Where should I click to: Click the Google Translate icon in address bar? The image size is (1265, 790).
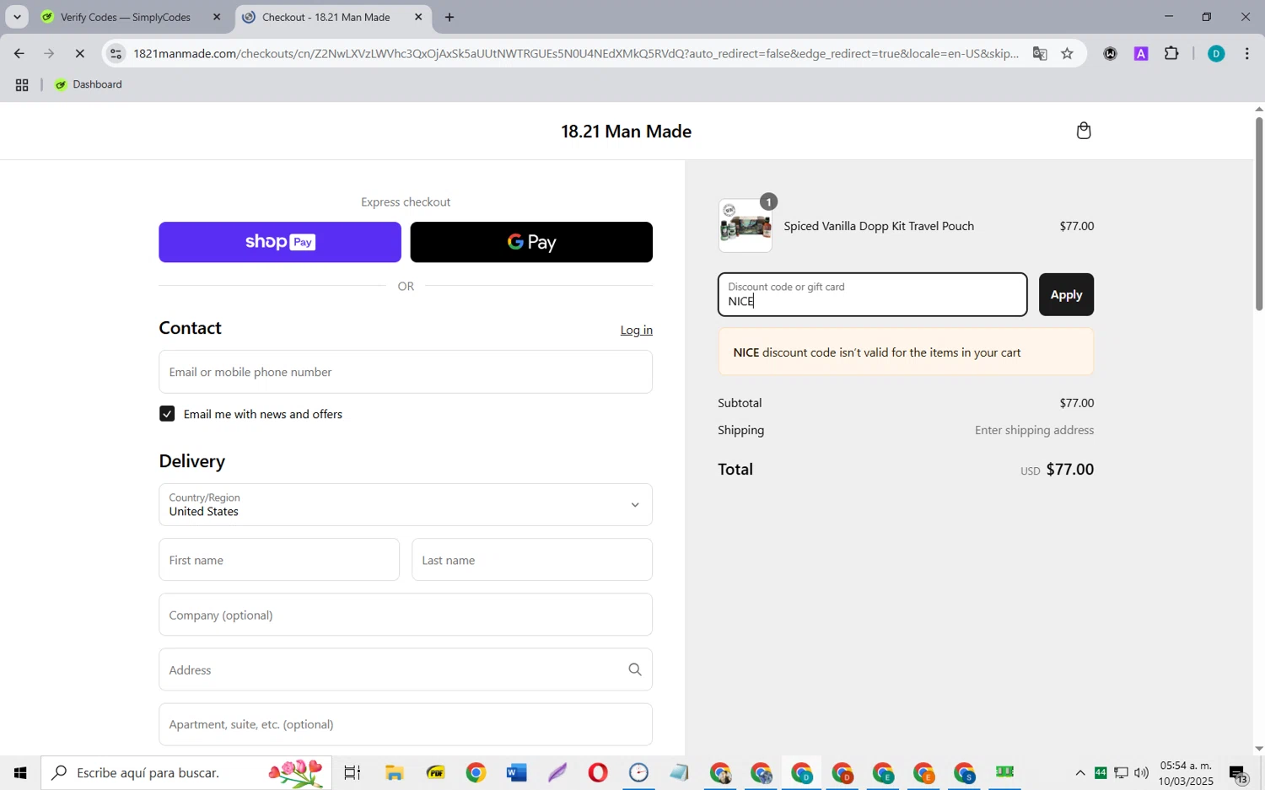[1040, 54]
